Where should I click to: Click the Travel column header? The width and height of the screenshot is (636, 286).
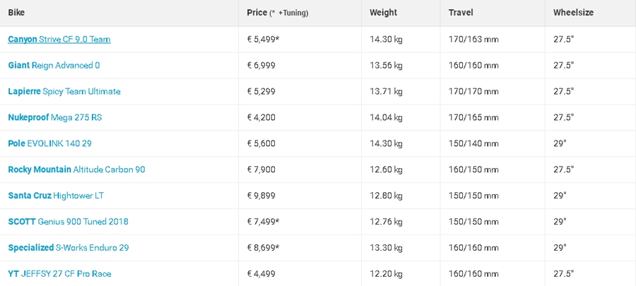tap(461, 13)
